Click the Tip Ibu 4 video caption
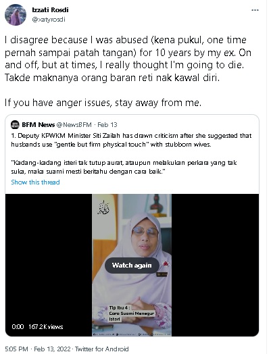Screen dimensions: 271x354 pos(131,313)
